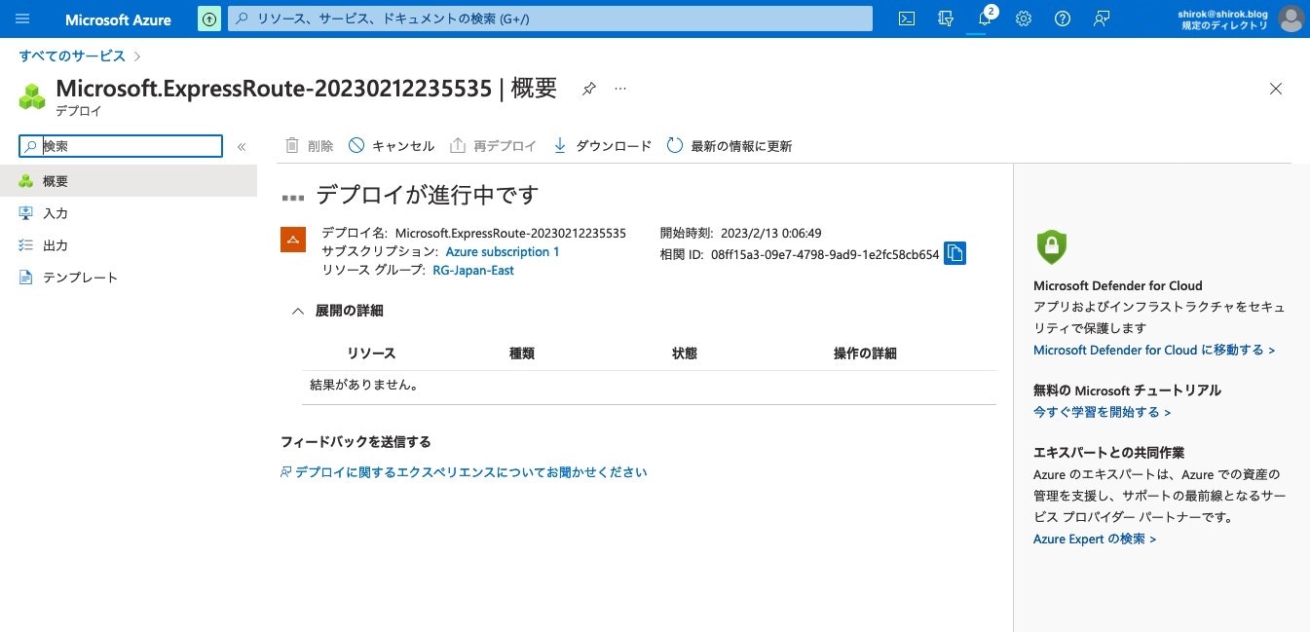The width and height of the screenshot is (1310, 632).
Task: Open the account avatar menu
Action: click(1291, 19)
